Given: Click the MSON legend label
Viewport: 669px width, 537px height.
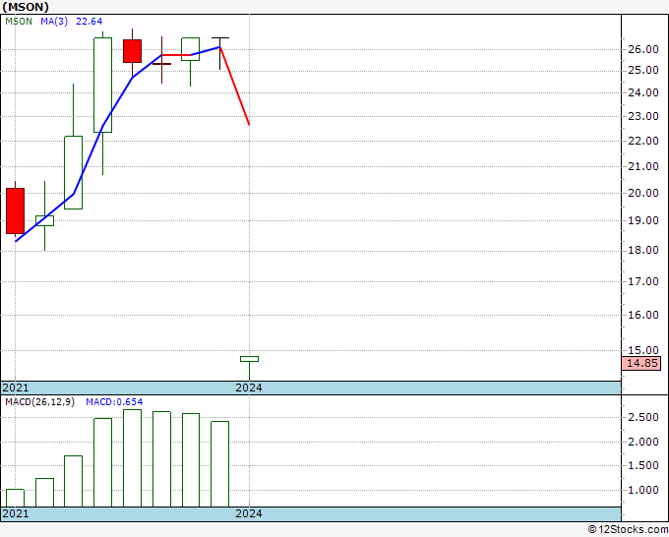Looking at the screenshot, I should (x=19, y=22).
